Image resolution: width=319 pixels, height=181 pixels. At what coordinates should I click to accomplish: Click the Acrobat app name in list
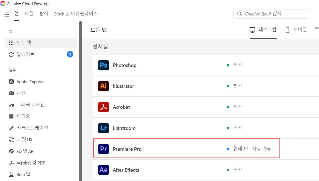click(121, 107)
